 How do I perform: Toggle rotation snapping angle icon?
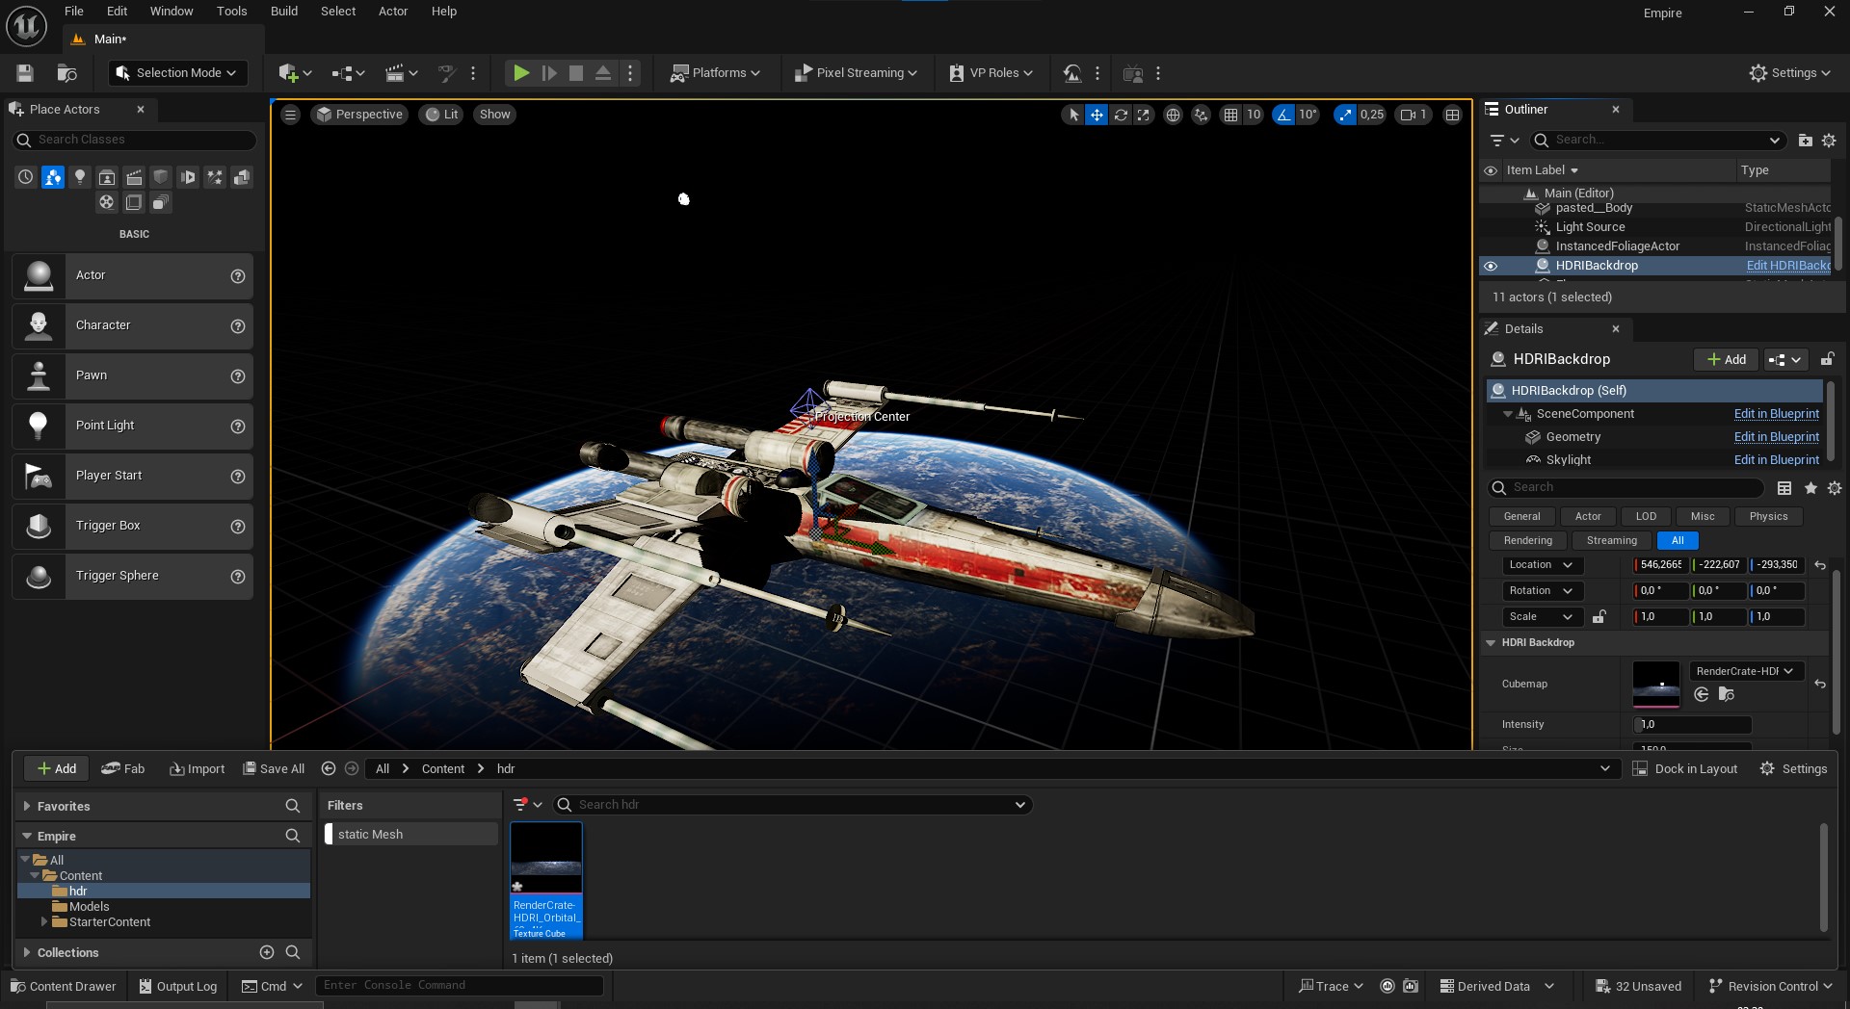coord(1283,115)
